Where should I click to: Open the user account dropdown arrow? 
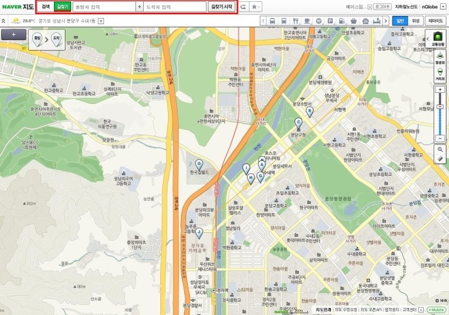369,6
